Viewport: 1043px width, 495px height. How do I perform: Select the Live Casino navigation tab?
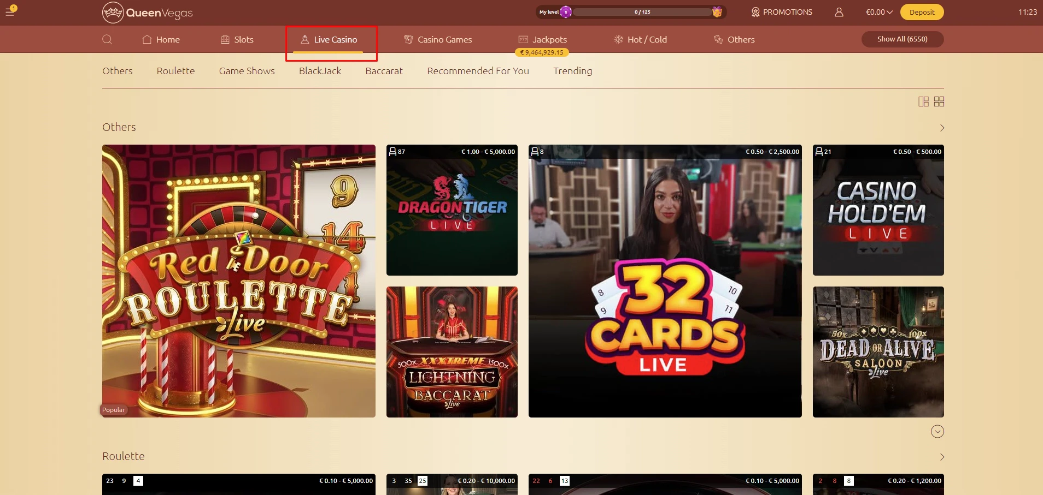tap(329, 39)
